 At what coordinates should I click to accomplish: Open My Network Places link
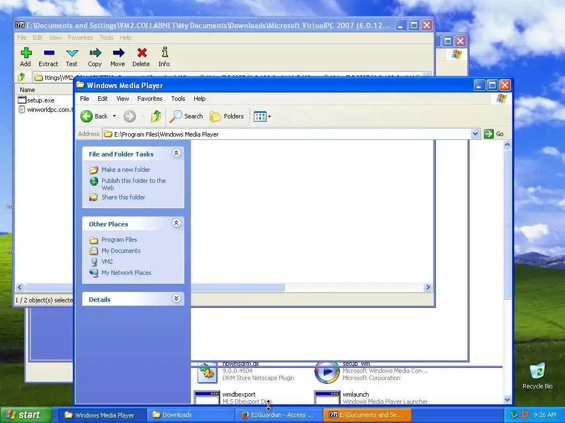tap(126, 273)
